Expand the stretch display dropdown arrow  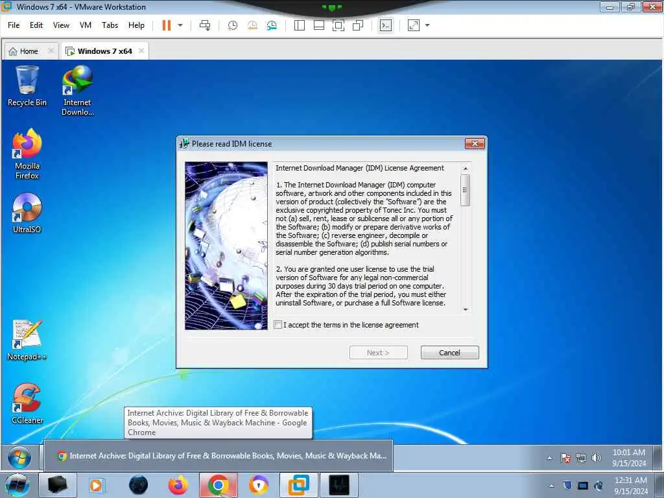[427, 25]
